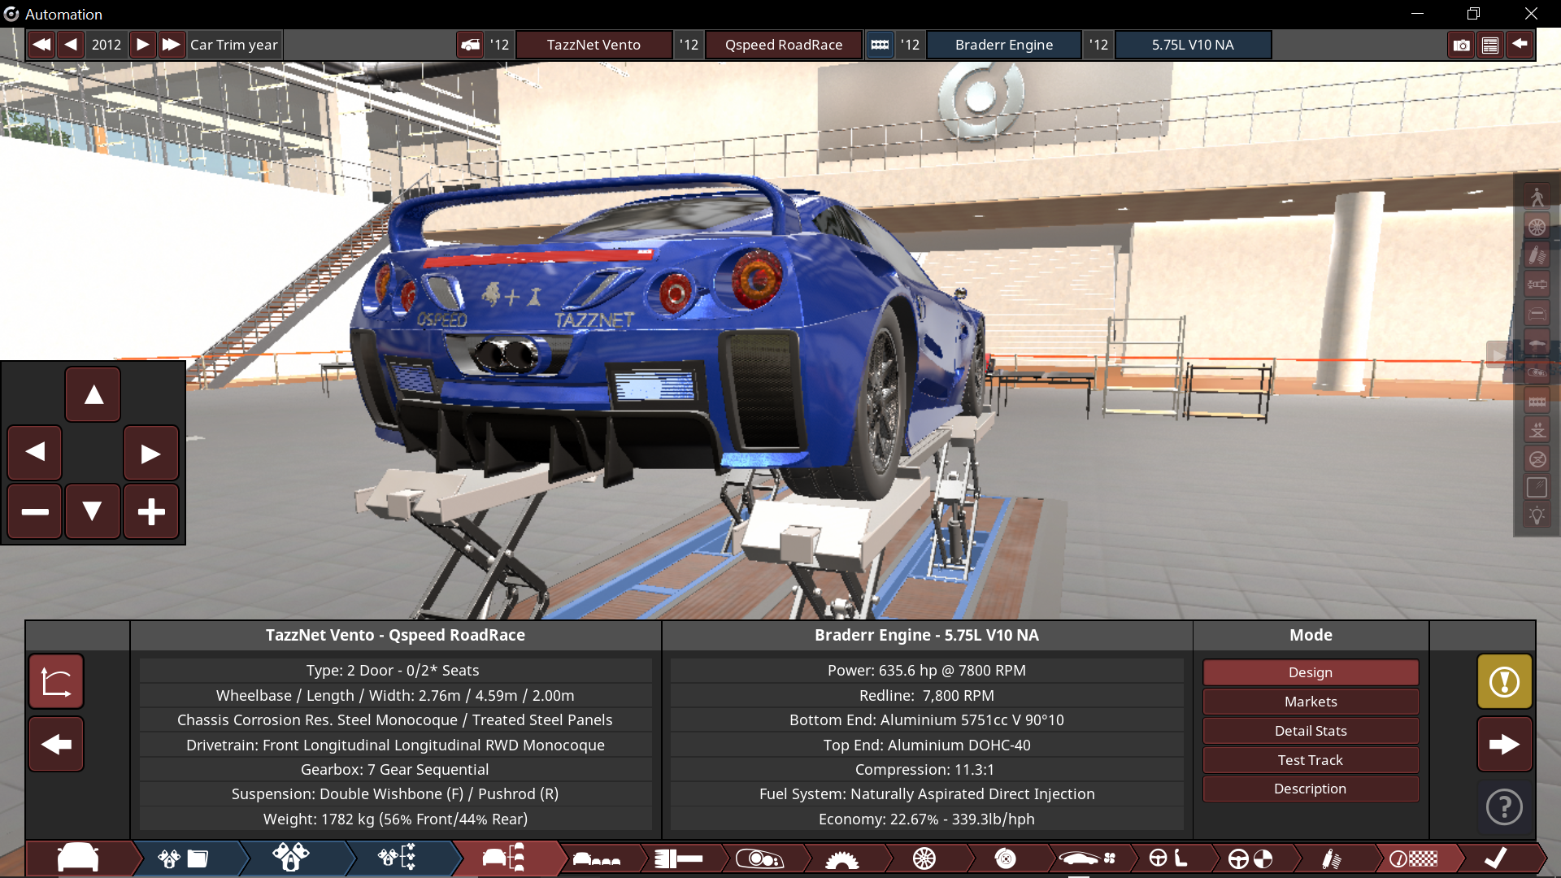Select Design mode
The width and height of the screenshot is (1561, 878).
(1311, 672)
